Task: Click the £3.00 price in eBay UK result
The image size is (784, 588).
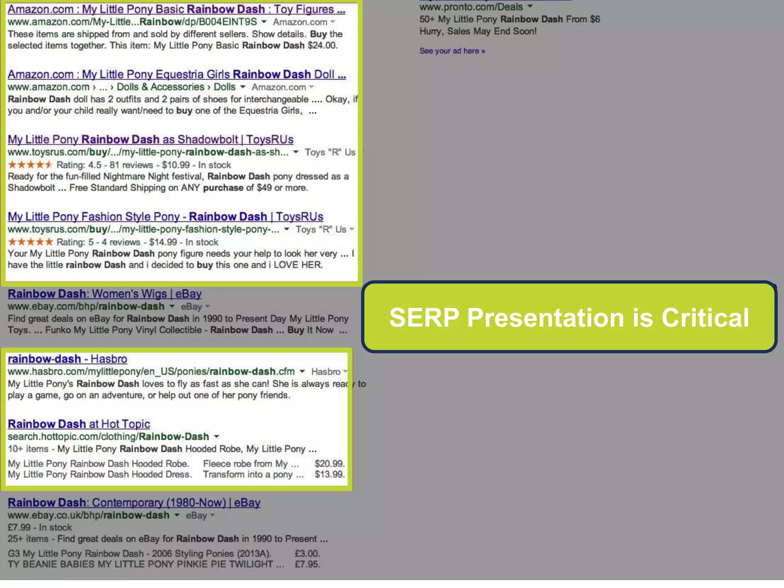Action: 307,554
